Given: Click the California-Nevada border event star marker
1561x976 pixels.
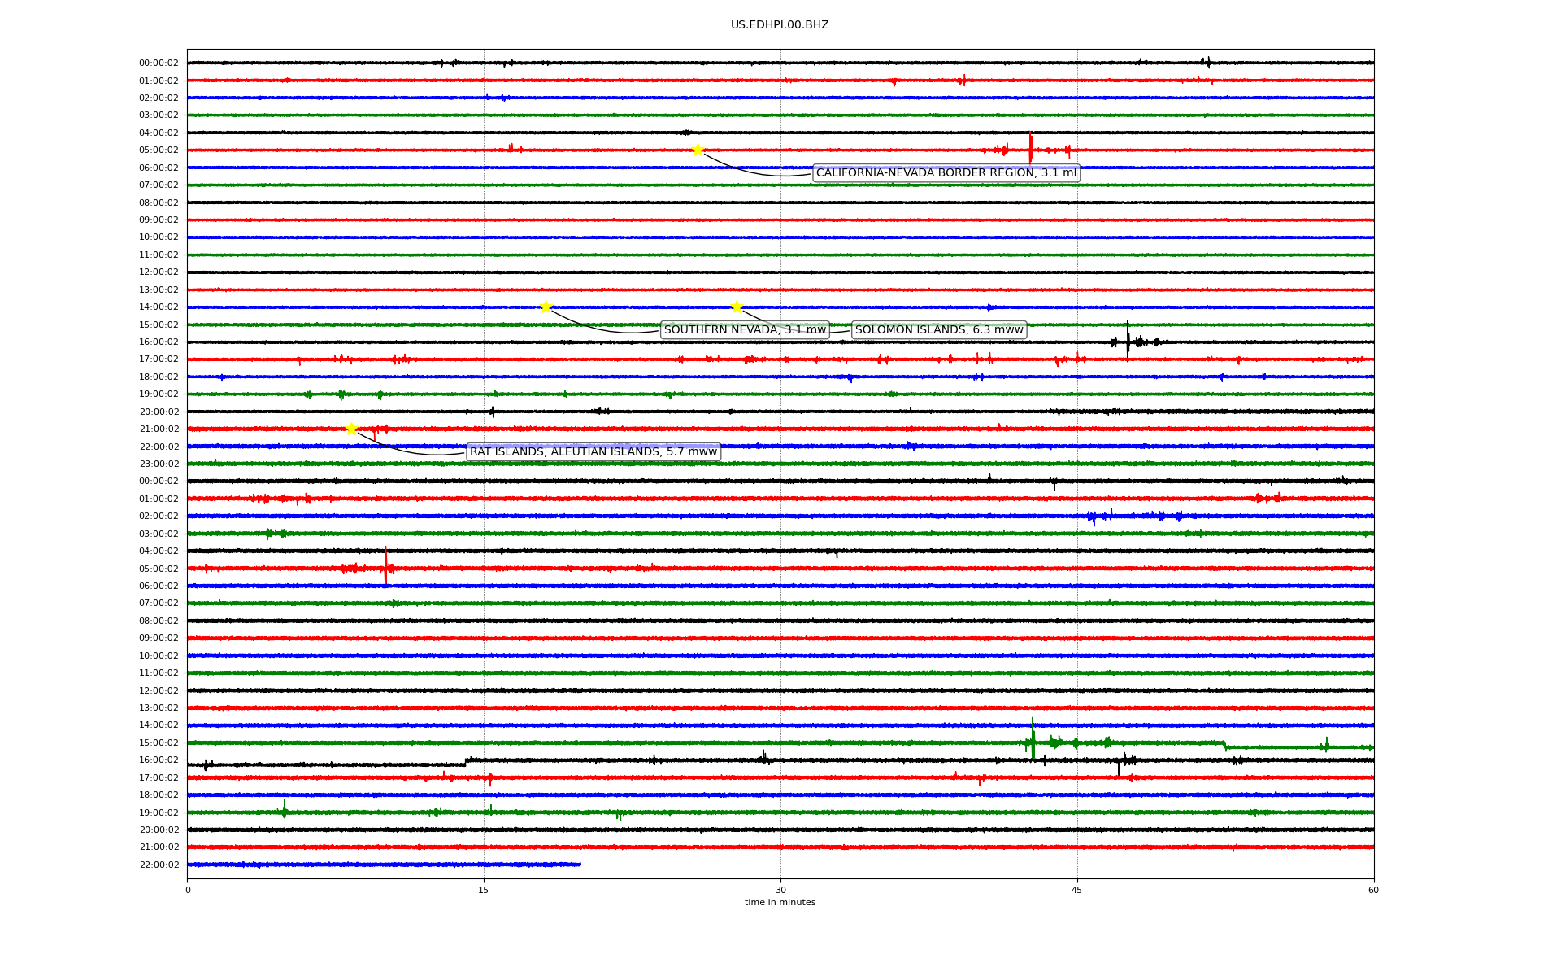Looking at the screenshot, I should point(698,150).
